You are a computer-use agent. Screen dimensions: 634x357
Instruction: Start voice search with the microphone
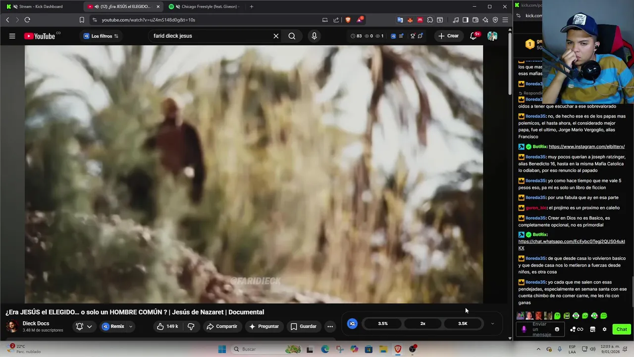pos(314,36)
